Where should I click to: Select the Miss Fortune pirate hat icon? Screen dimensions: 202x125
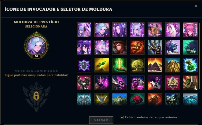tap(119, 47)
